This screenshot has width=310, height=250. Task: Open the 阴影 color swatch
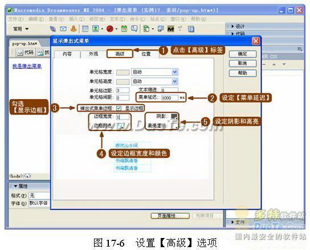tap(174, 116)
